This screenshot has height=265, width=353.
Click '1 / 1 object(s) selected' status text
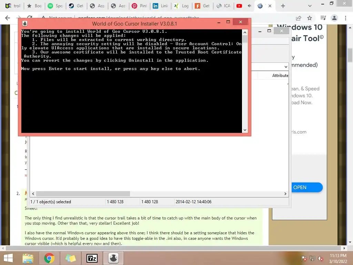(51, 202)
